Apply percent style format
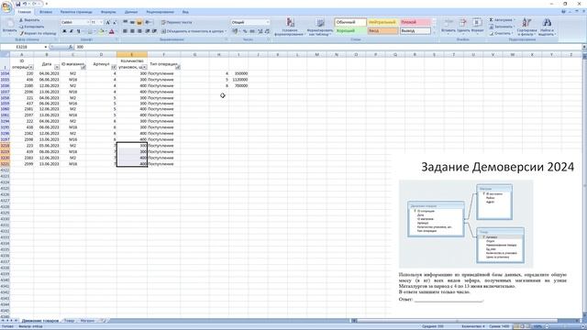The height and width of the screenshot is (330, 587). (x=245, y=31)
